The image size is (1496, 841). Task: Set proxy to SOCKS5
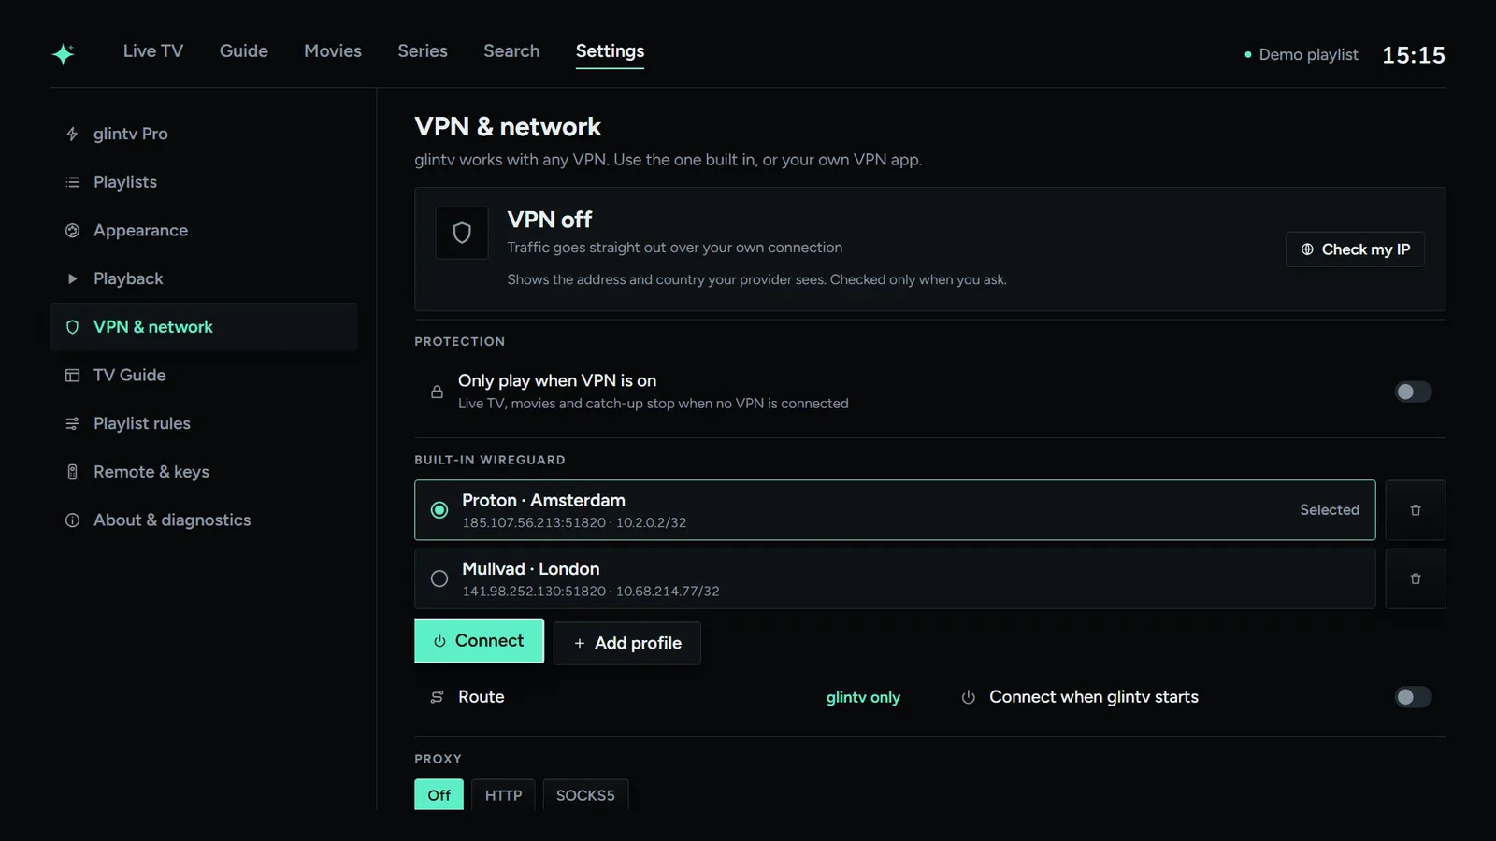(585, 795)
